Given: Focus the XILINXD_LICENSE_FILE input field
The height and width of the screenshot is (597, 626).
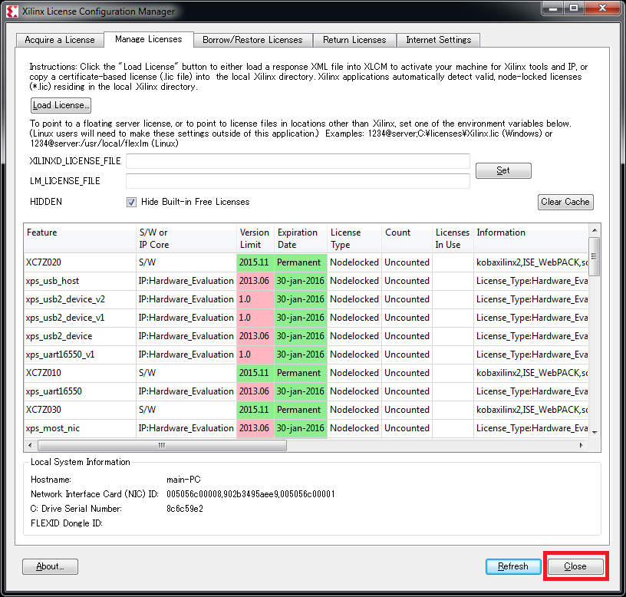Looking at the screenshot, I should click(298, 161).
